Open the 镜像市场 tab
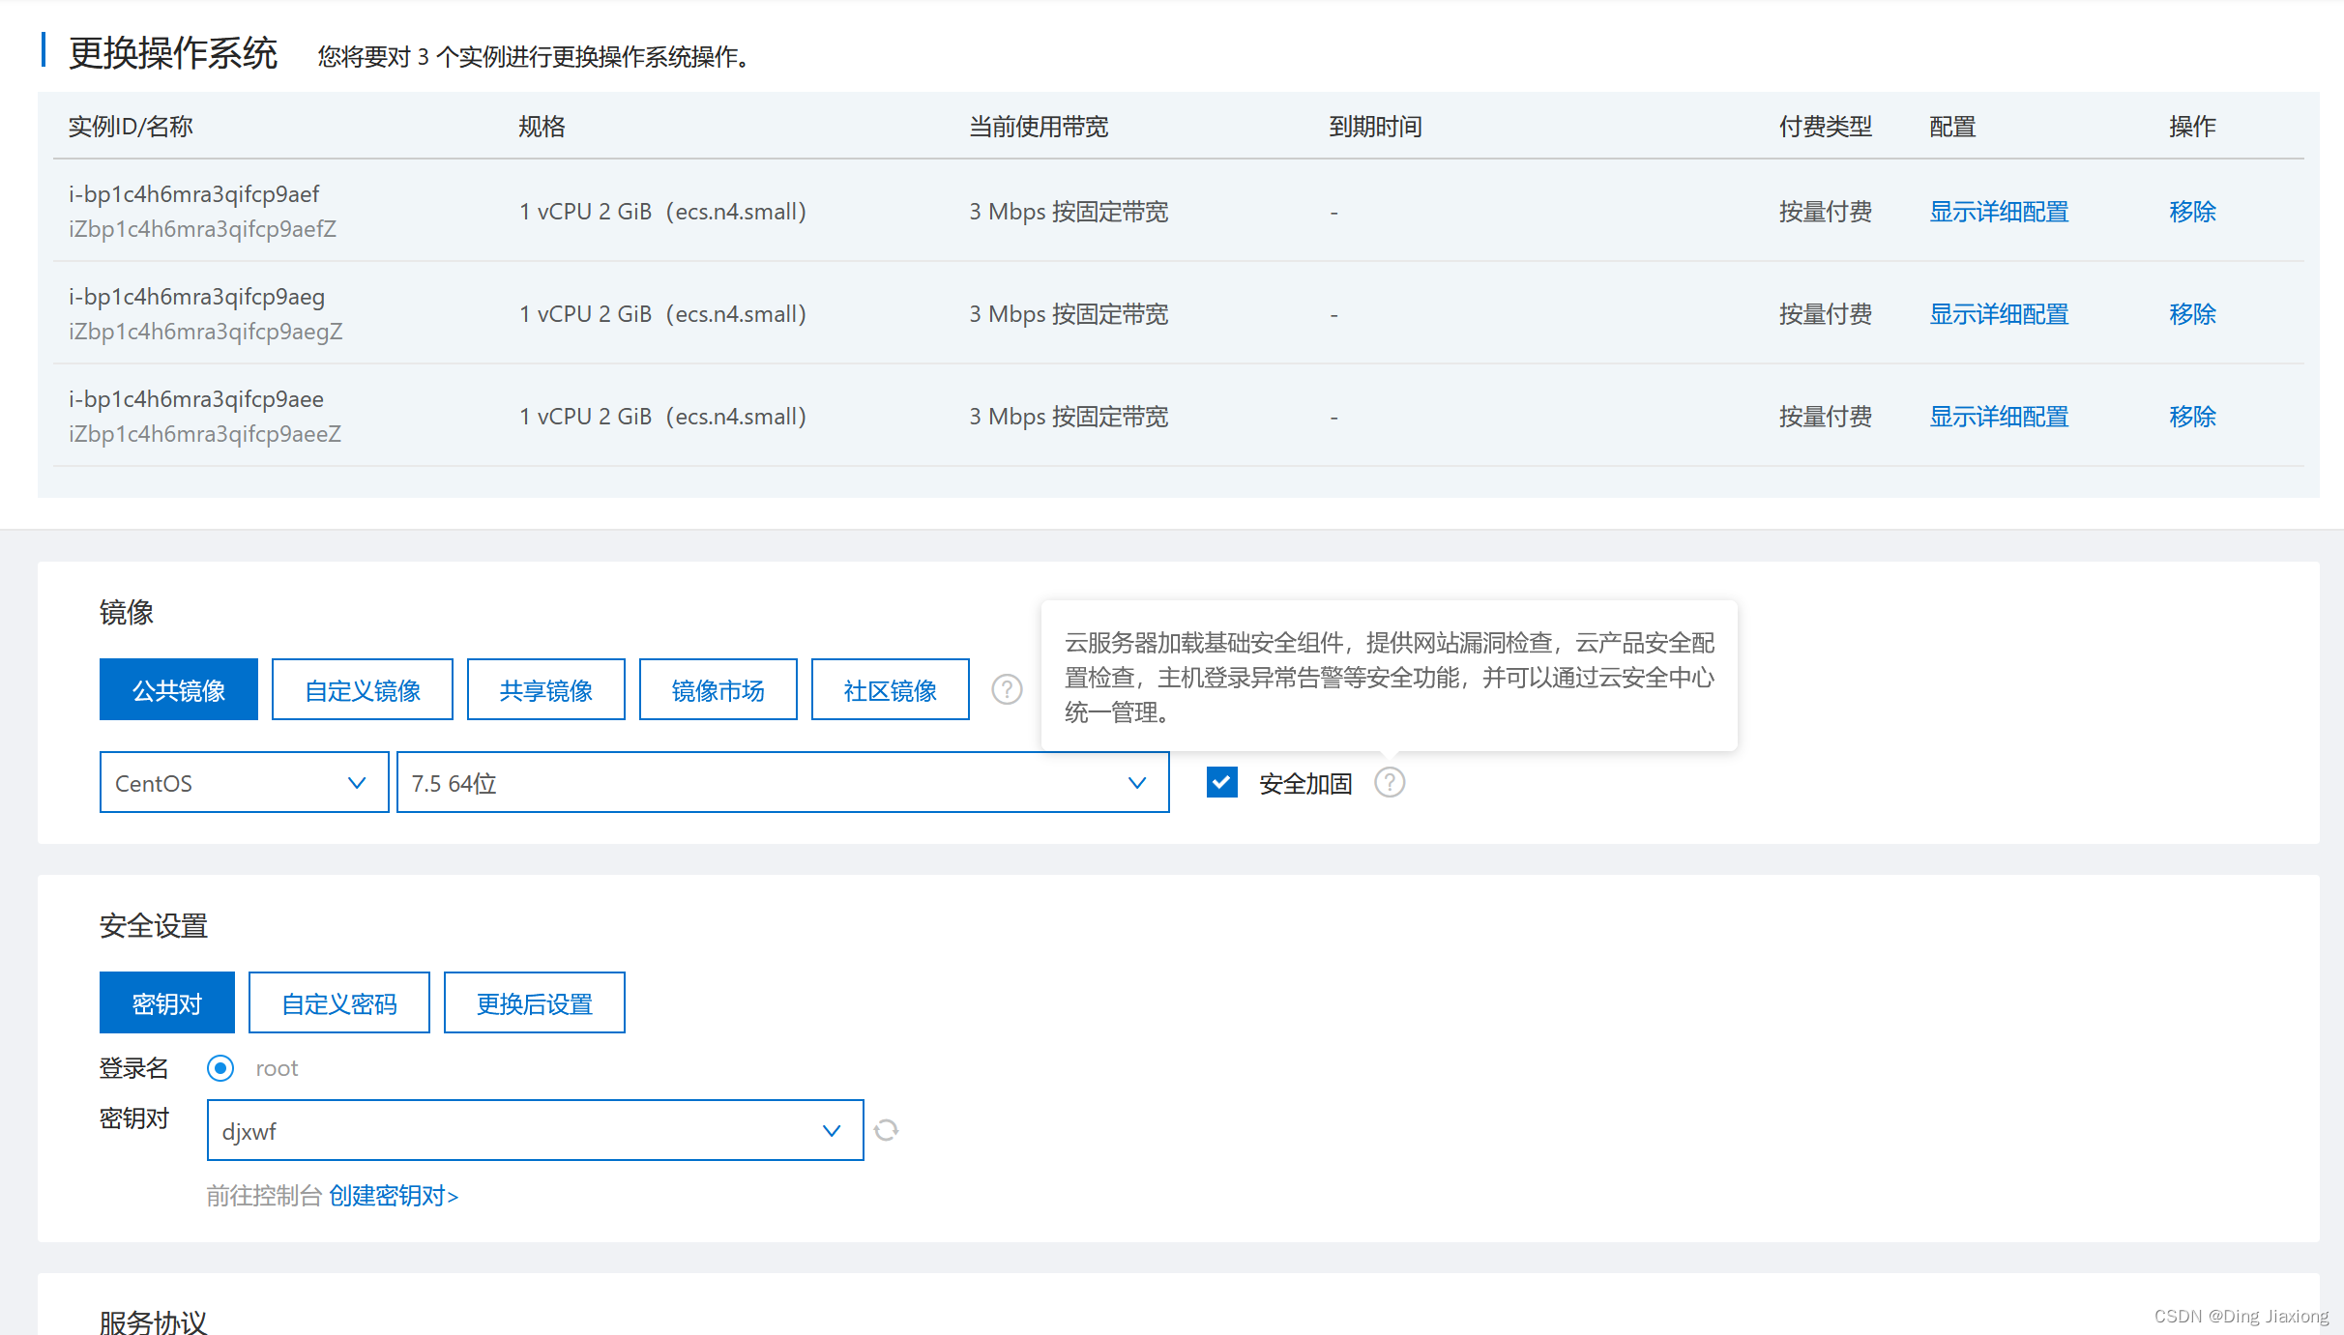2344x1335 pixels. point(718,689)
